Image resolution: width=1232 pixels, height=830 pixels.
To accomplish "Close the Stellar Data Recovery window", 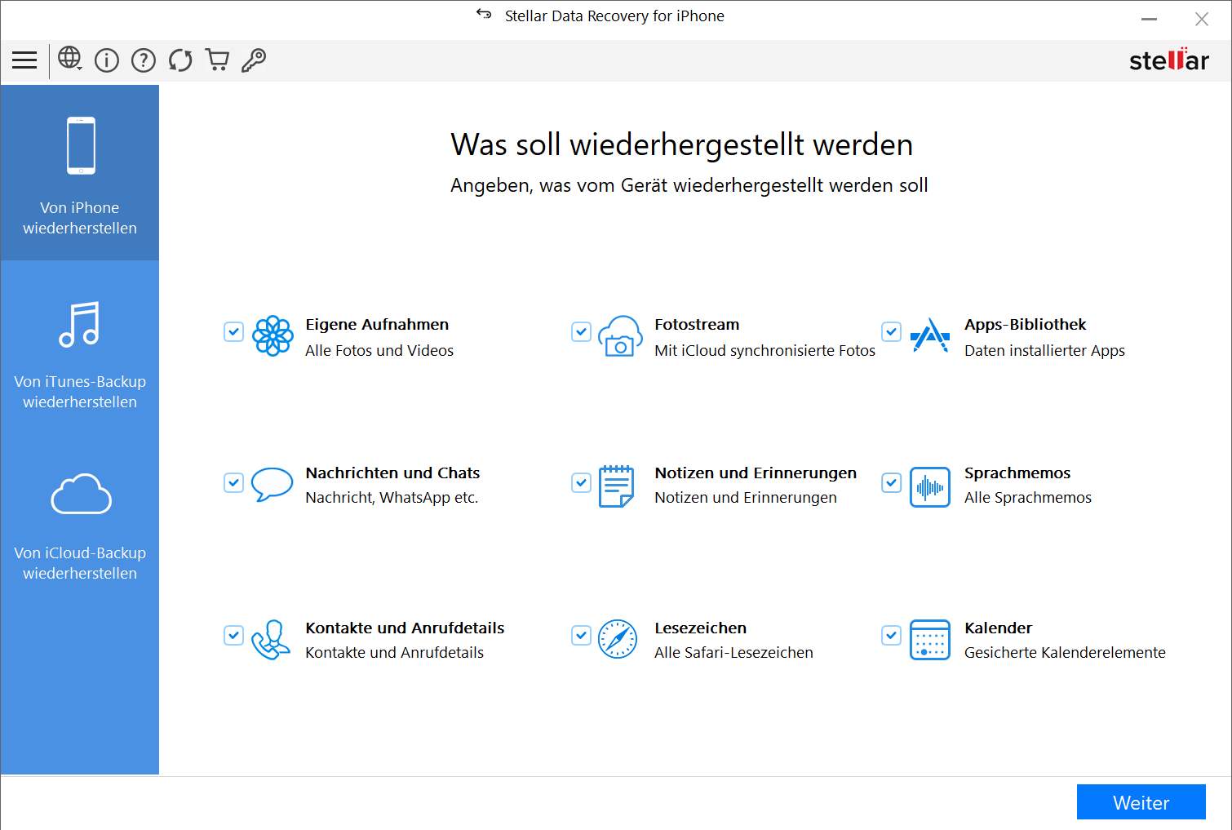I will coord(1201,19).
